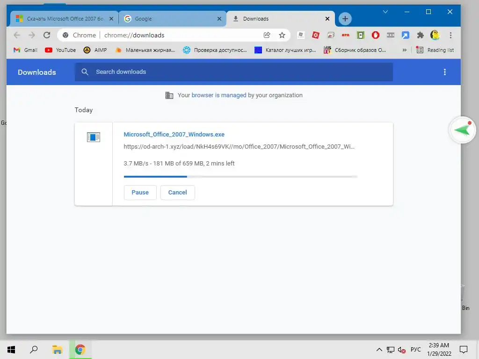Image resolution: width=479 pixels, height=359 pixels.
Task: Click the red gear extension icon
Action: click(x=316, y=35)
